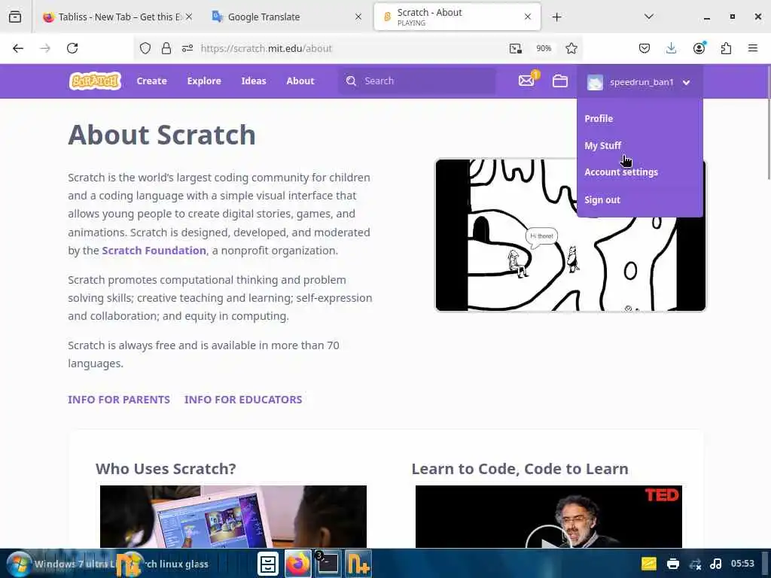Click the search magnifier icon
Image resolution: width=771 pixels, height=578 pixels.
(x=351, y=81)
